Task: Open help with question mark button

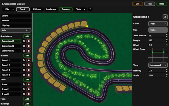Action: 90,9
